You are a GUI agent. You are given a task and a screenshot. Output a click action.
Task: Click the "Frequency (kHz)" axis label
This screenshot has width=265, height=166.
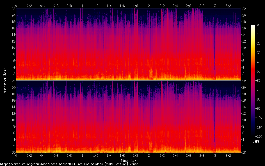coord(4,81)
